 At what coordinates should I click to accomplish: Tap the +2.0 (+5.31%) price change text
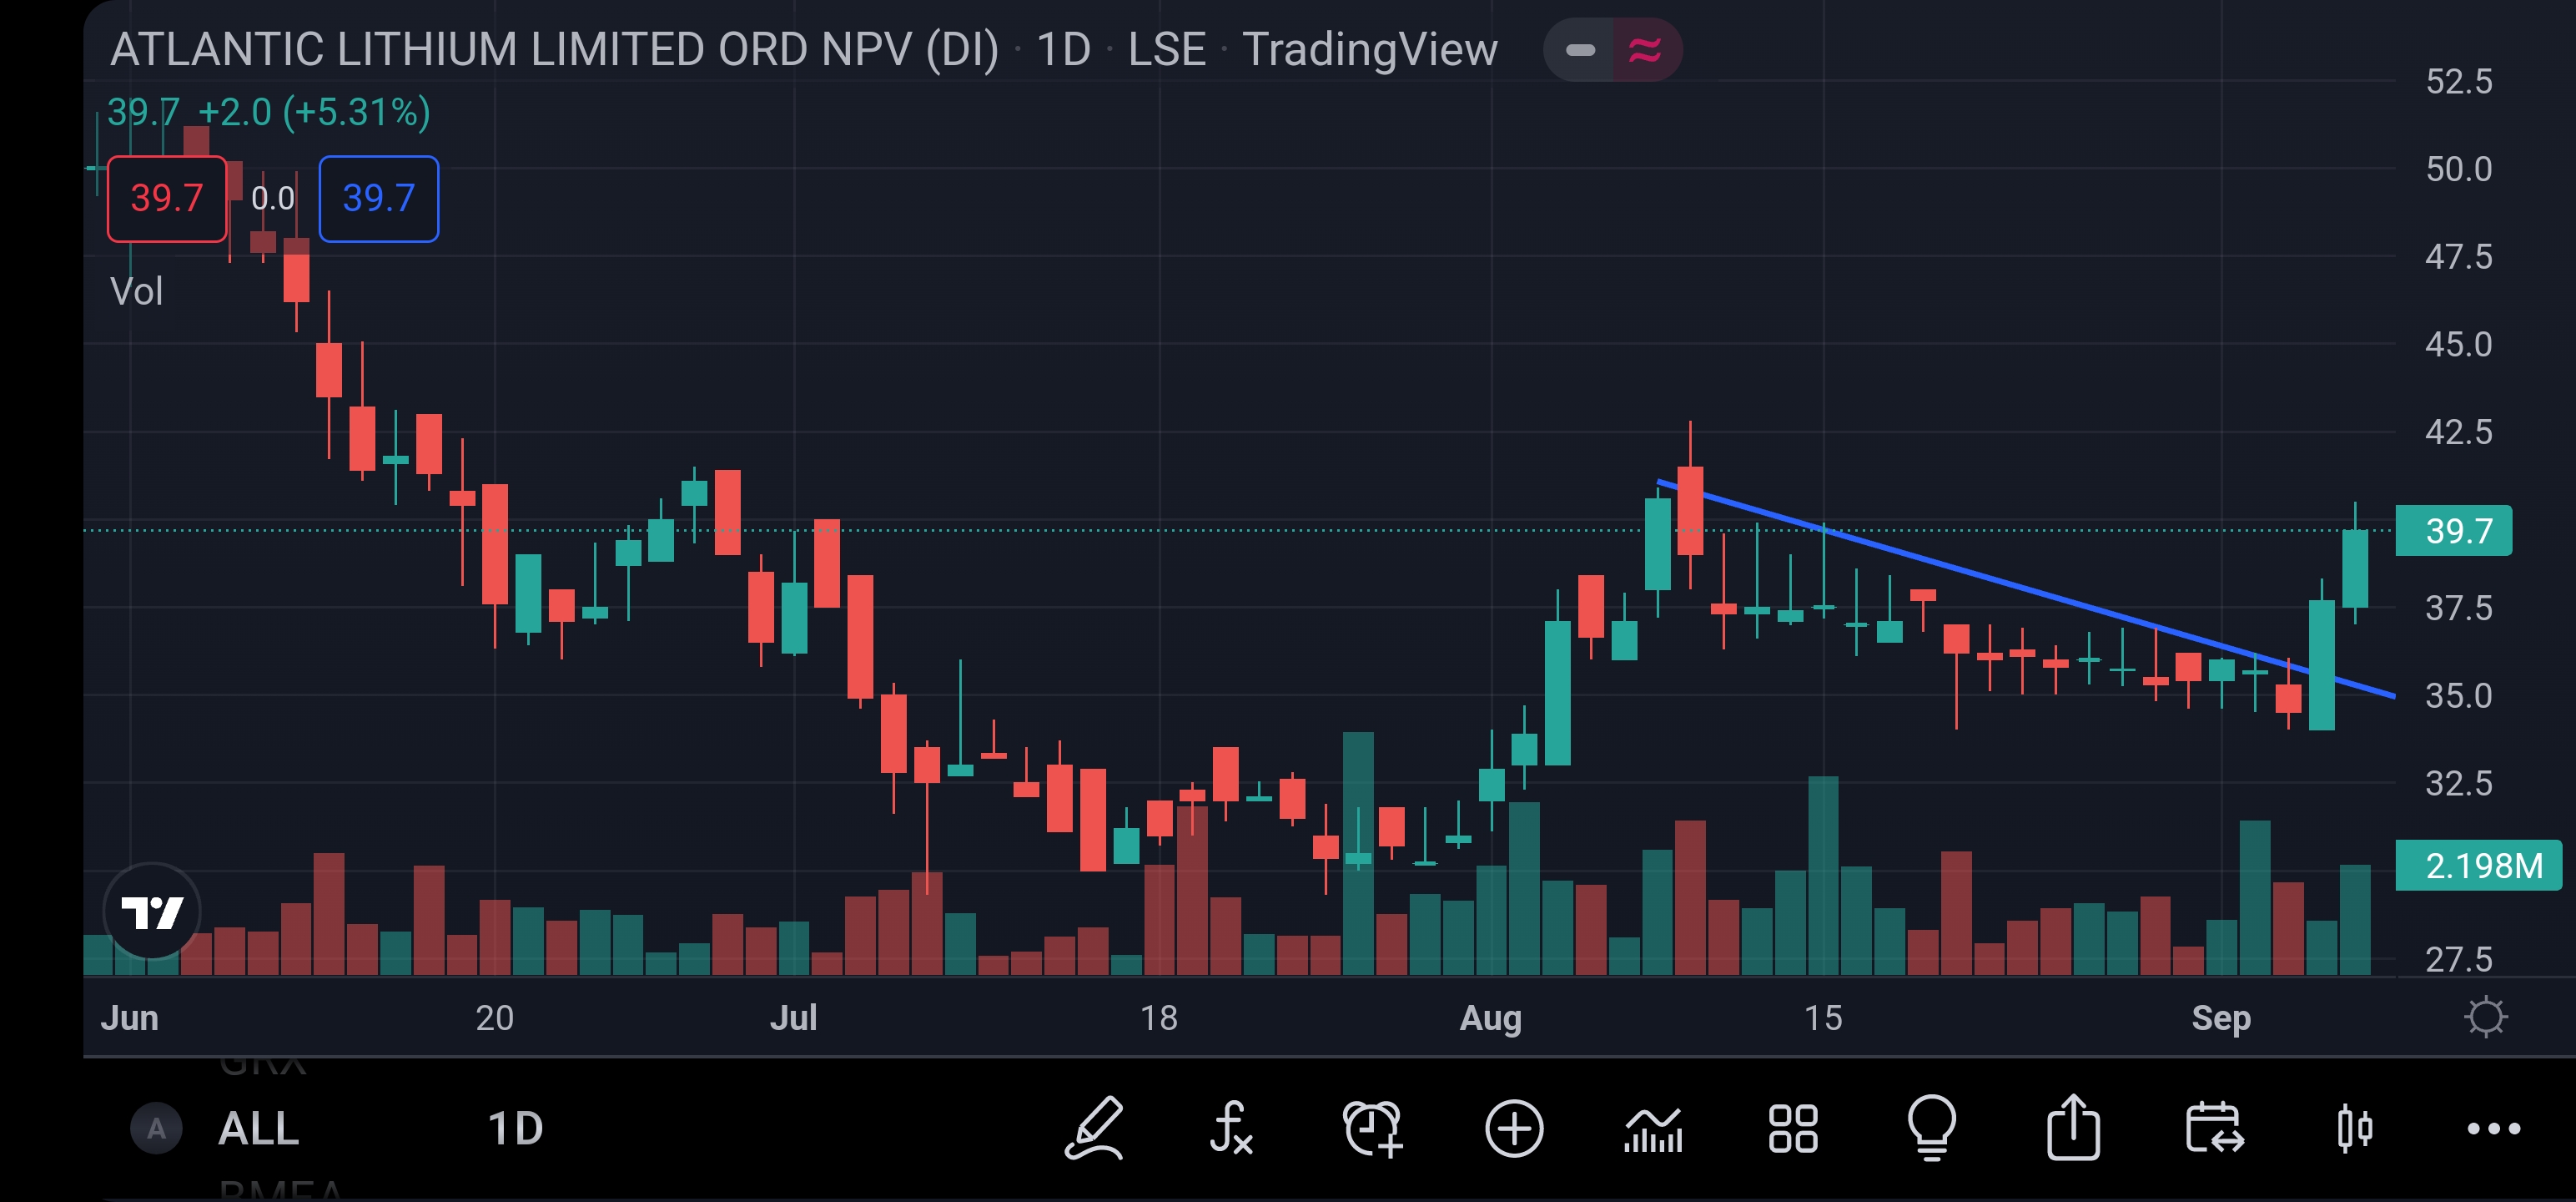coord(314,112)
